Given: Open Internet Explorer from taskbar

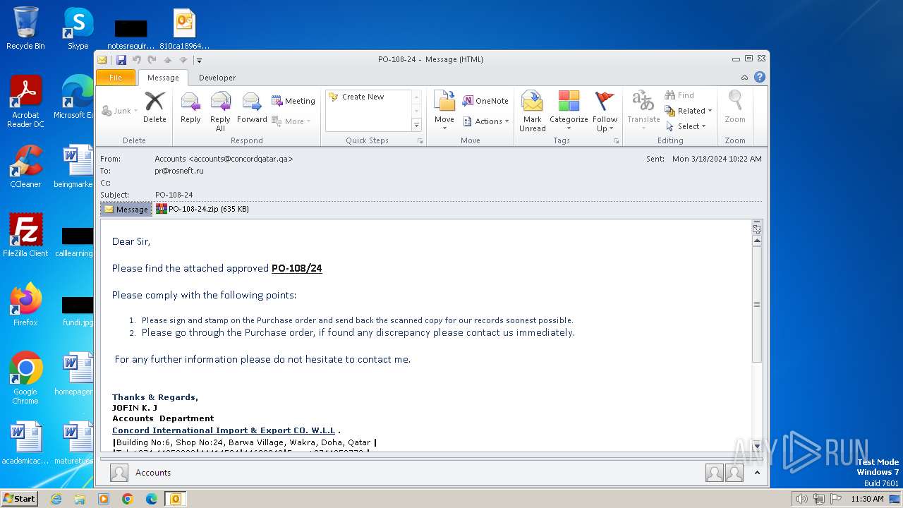Looking at the screenshot, I should pyautogui.click(x=56, y=499).
